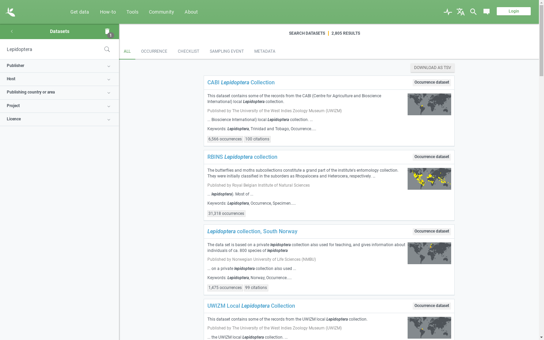Open the feedback speech bubble icon
544x340 pixels.
tap(487, 12)
